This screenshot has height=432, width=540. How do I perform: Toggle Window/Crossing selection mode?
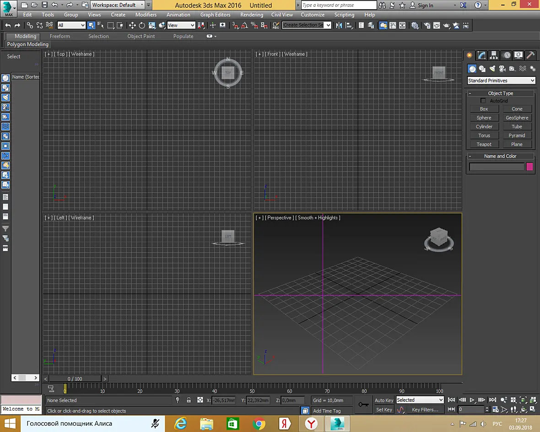click(x=120, y=26)
